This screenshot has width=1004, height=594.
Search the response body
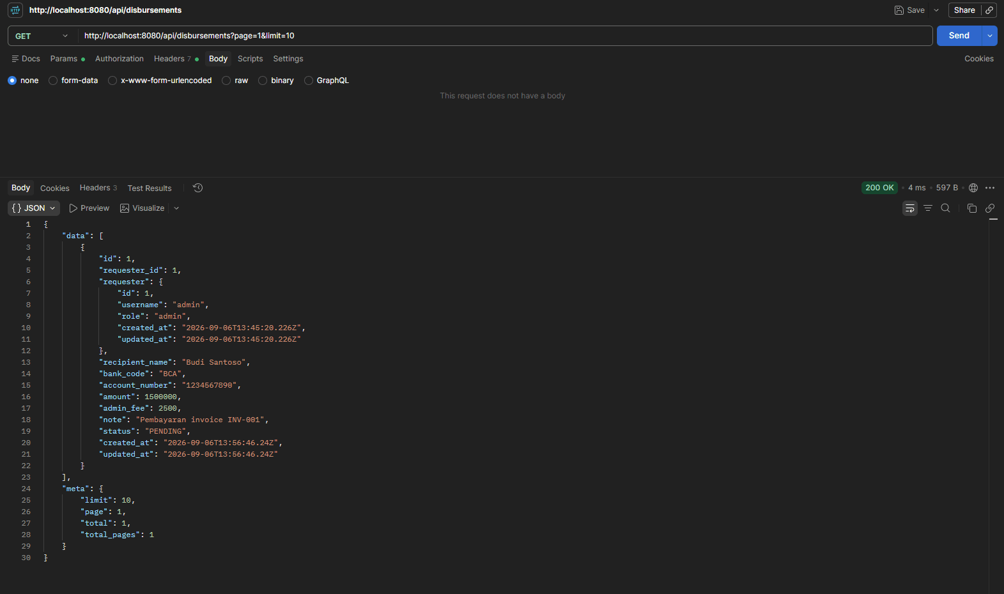[946, 208]
